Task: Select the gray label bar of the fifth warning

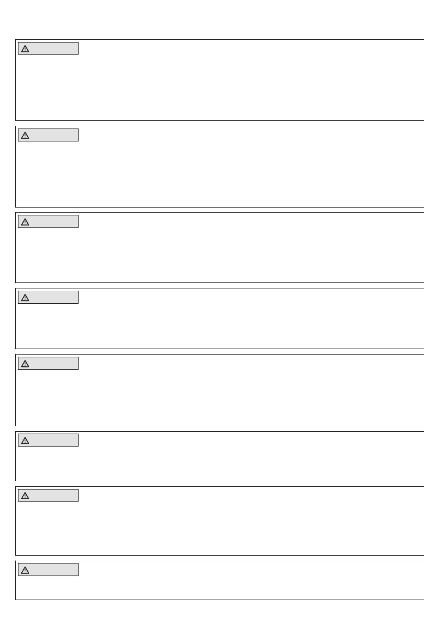Action: tap(48, 363)
